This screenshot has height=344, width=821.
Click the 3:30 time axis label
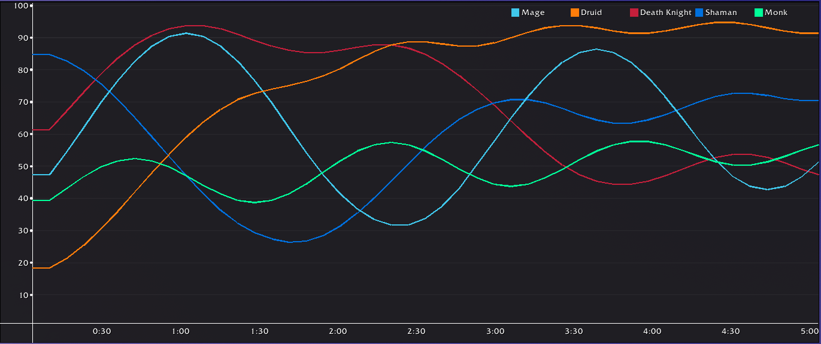(x=574, y=331)
